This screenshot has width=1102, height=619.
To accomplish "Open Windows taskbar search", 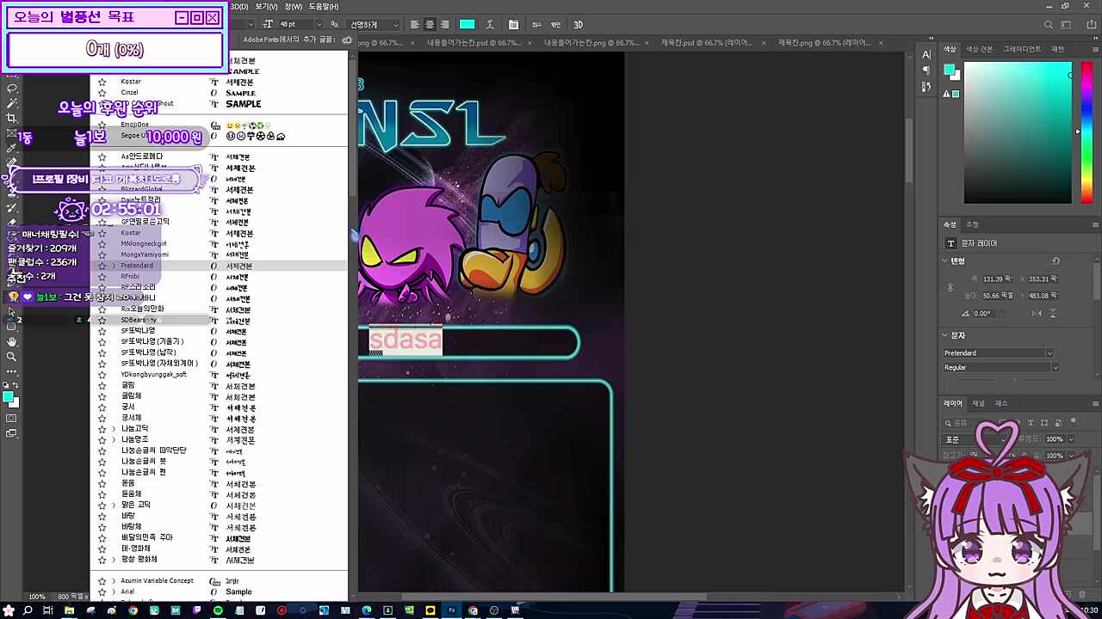I will [x=28, y=610].
